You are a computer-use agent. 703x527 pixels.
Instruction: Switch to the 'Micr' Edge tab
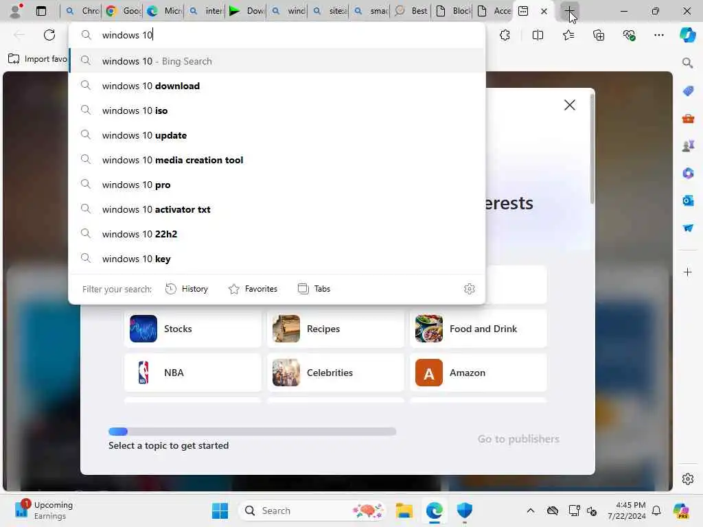pos(165,11)
